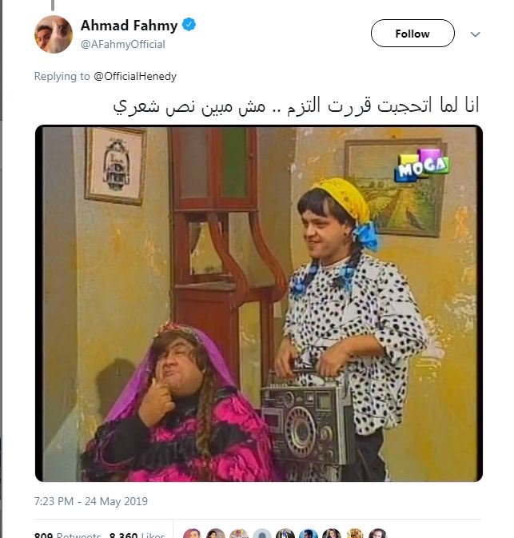Click the first liker avatar
The image size is (514, 538).
tap(192, 533)
